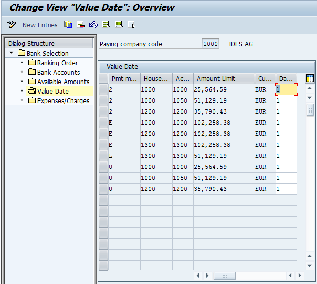The height and width of the screenshot is (284, 317).
Task: Click the Select Block toolbar icon
Action: pyautogui.click(x=119, y=25)
